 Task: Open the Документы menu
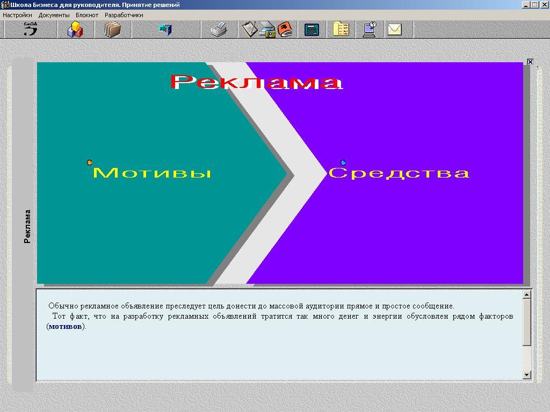pos(54,15)
